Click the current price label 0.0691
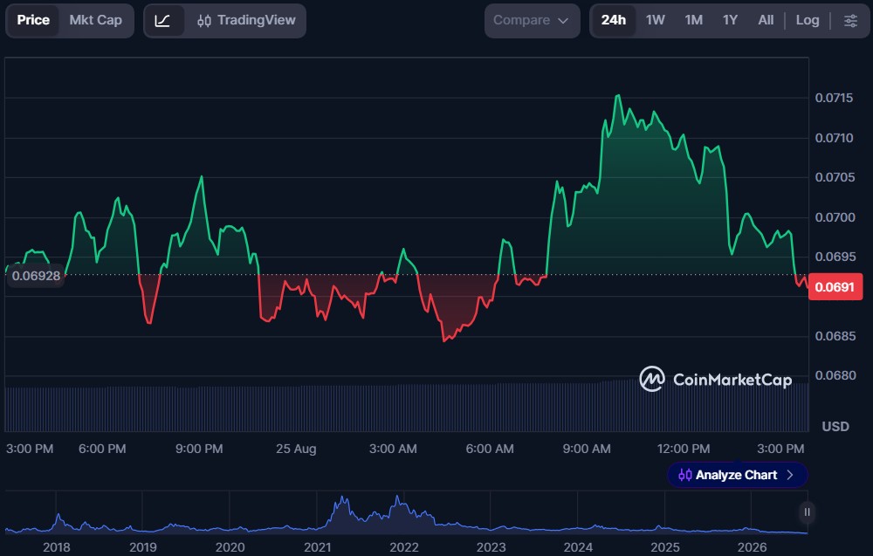873x556 pixels. 835,287
